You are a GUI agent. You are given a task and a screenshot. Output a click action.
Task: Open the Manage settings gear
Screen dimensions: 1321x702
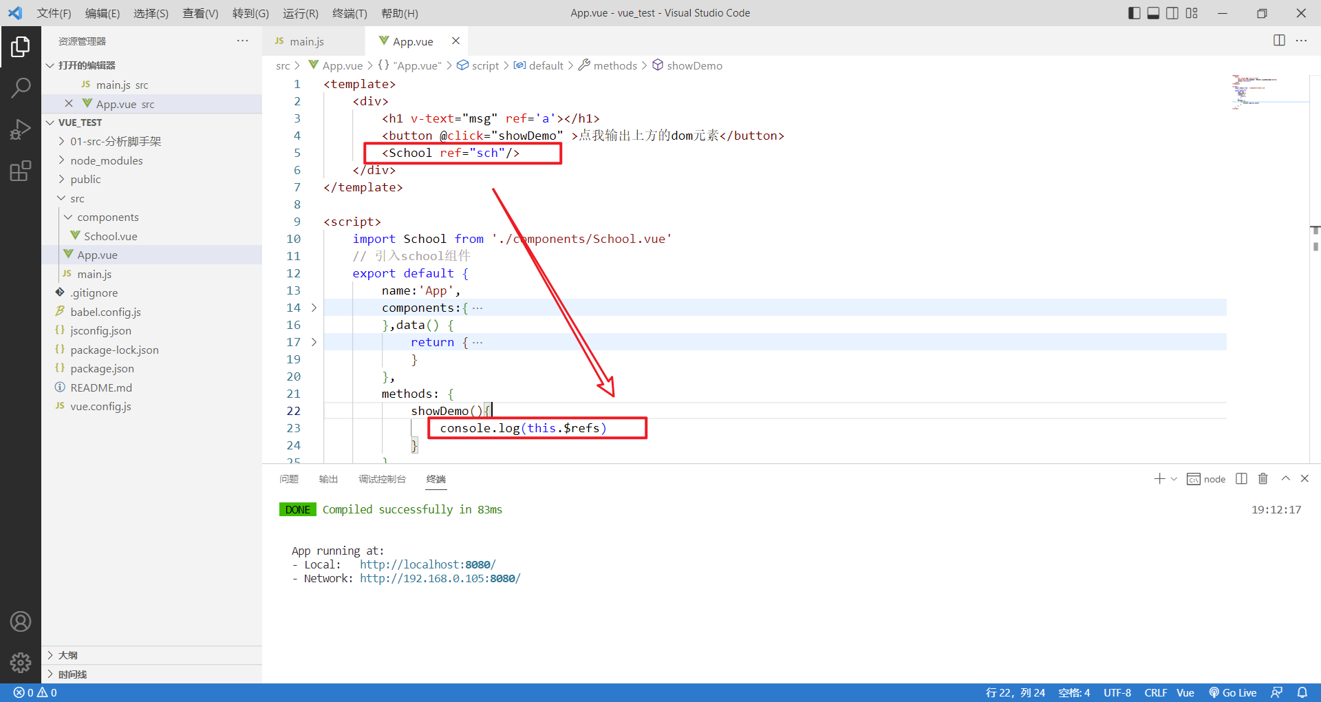click(21, 662)
